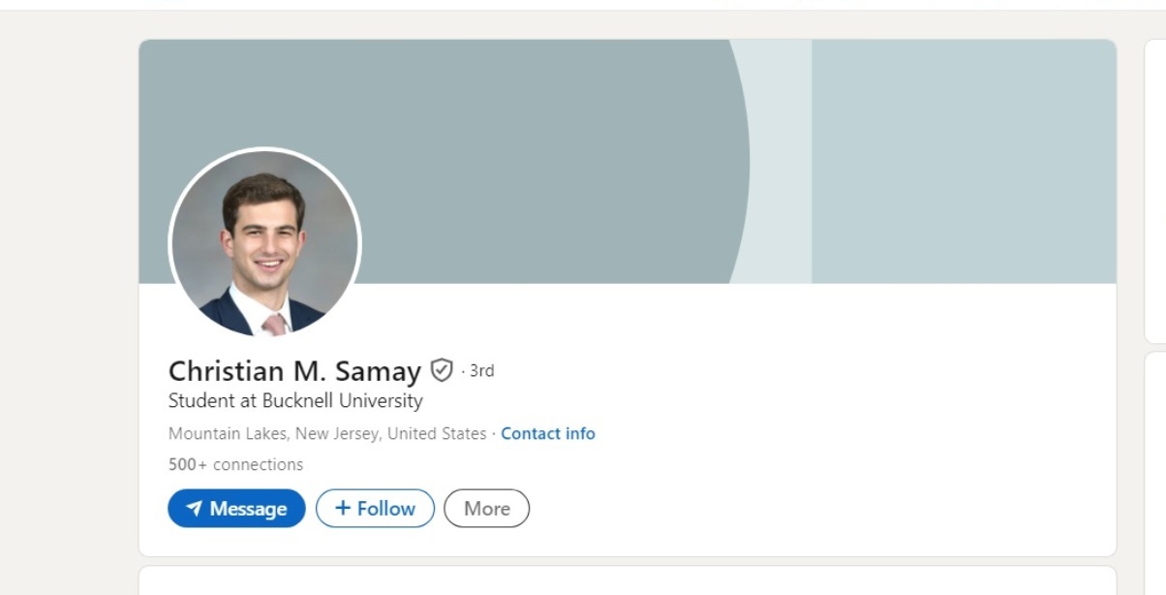1166x595 pixels.
Task: Open the Contact info link
Action: tap(547, 433)
